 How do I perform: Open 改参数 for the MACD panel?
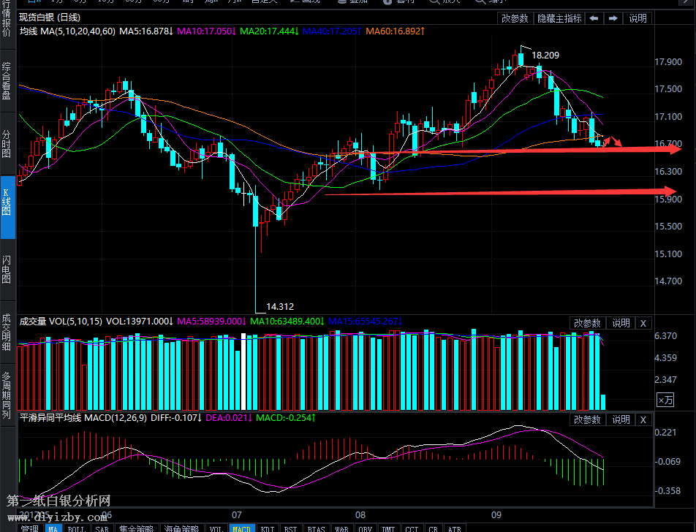(587, 419)
